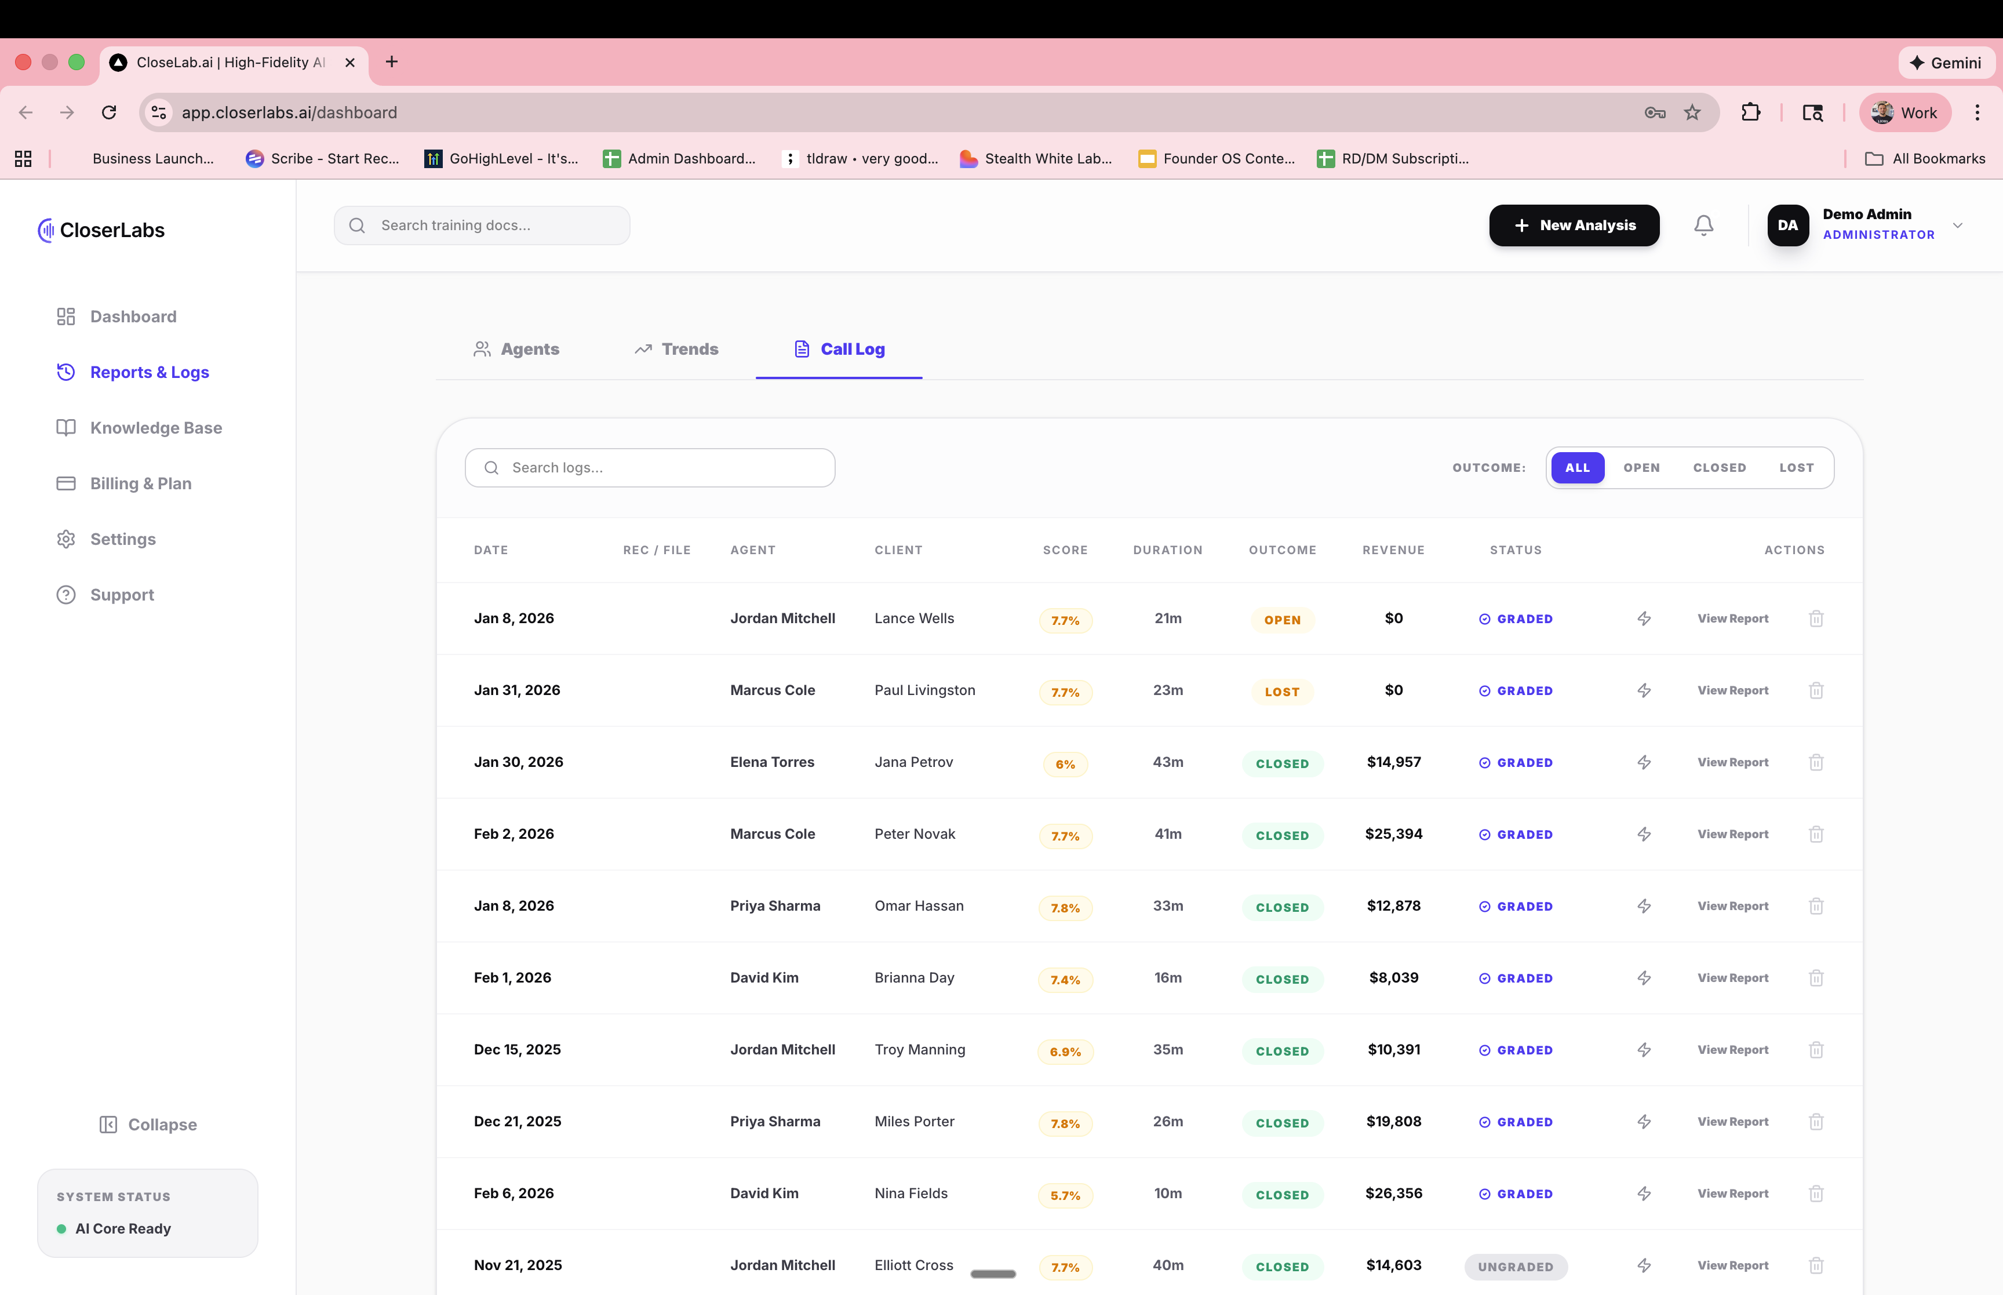Click the CloserLabs logo
Screen dimensions: 2003x1295
tap(100, 230)
